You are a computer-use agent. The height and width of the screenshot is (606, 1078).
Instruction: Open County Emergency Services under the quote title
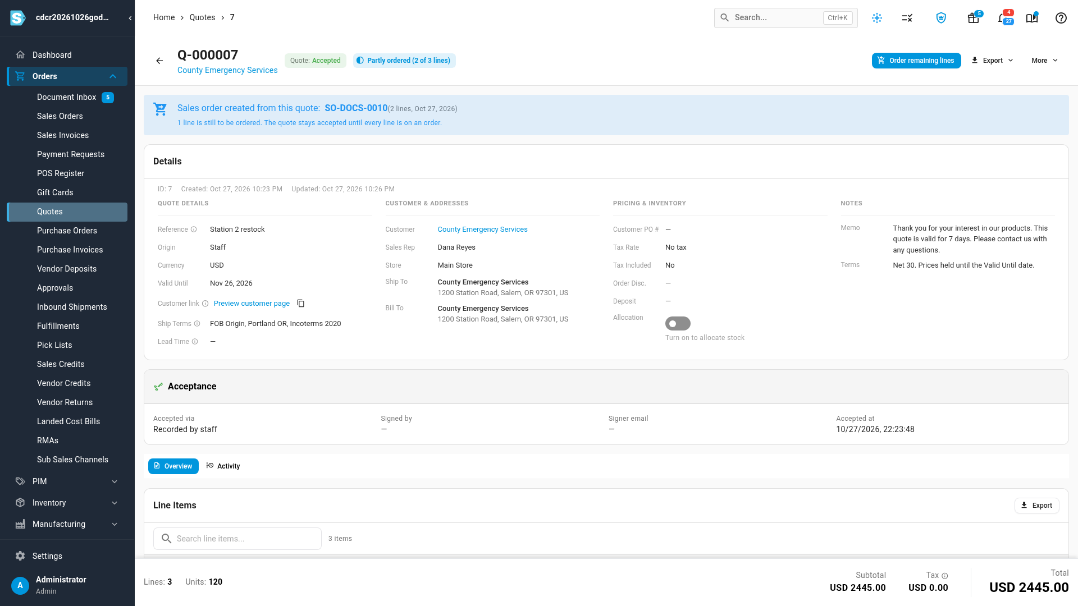(x=227, y=70)
